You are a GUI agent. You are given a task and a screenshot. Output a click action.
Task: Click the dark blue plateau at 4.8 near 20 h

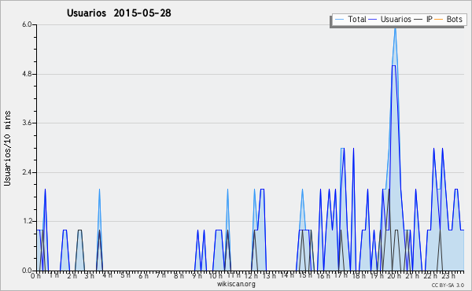393,65
